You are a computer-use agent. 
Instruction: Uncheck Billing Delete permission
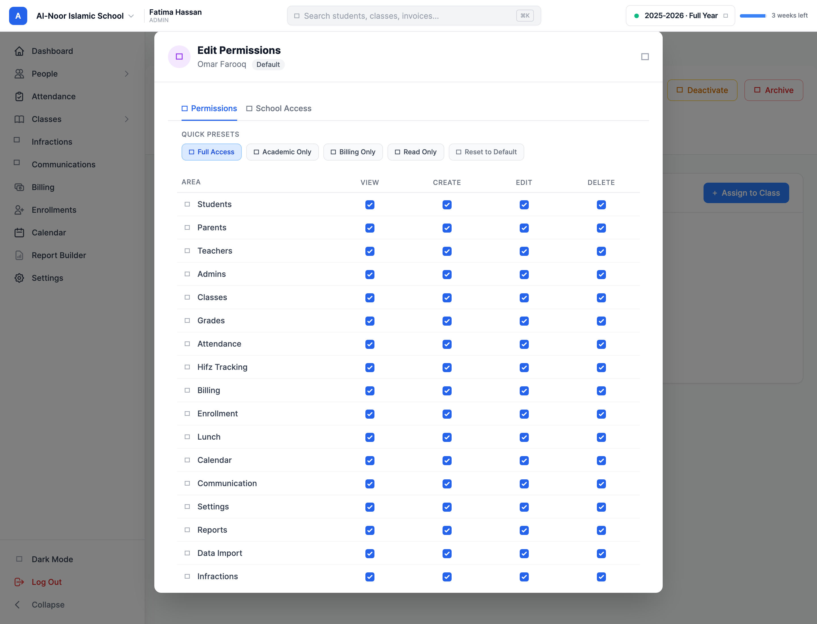point(601,391)
